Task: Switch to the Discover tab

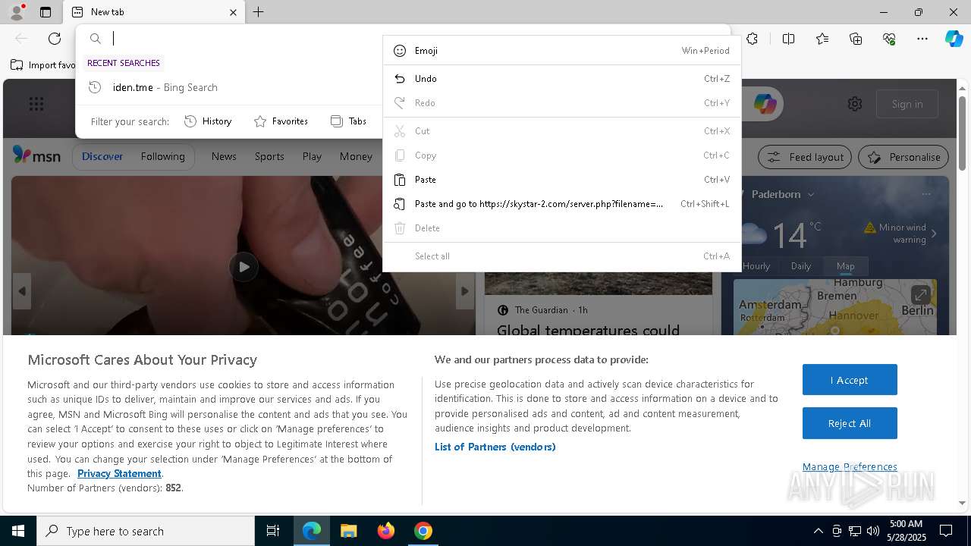Action: click(x=102, y=156)
